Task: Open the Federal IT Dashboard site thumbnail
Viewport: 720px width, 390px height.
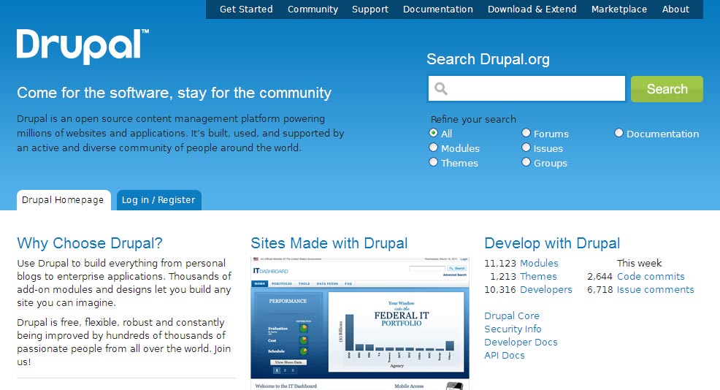Action: [x=360, y=323]
